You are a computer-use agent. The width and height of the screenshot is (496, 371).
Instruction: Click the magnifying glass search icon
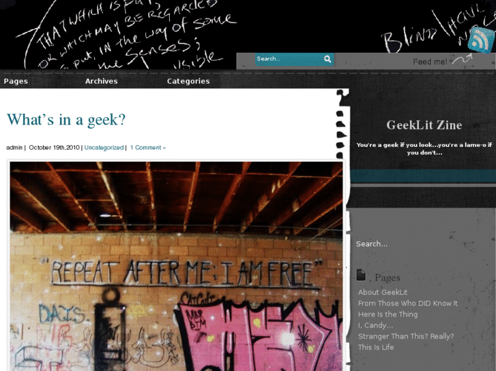point(327,59)
